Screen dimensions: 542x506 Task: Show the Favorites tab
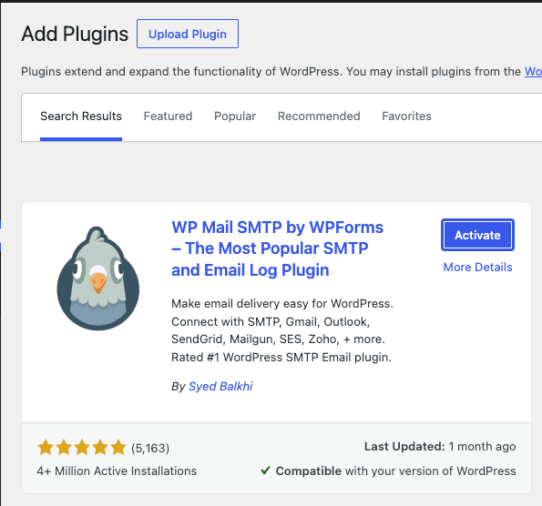point(406,116)
